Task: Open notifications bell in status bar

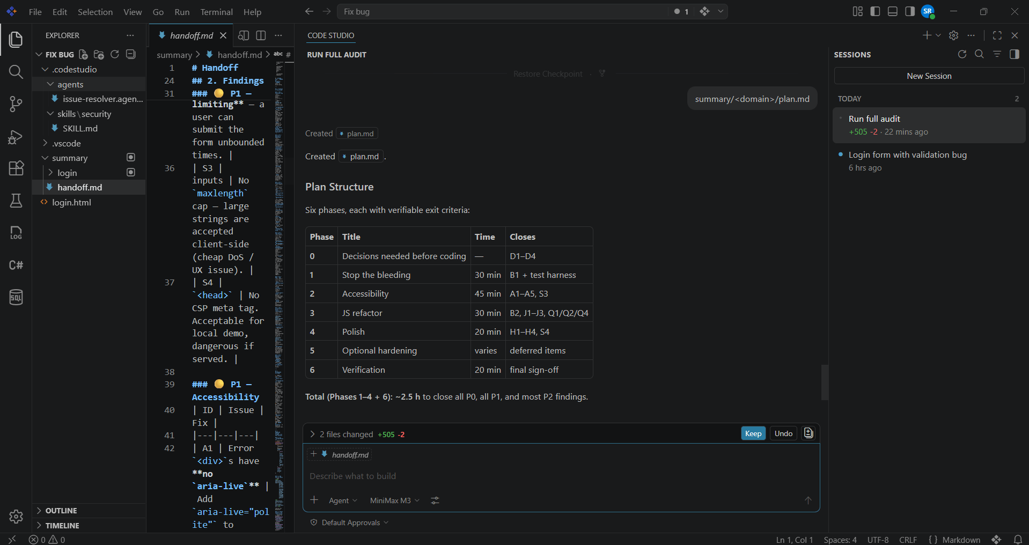Action: [x=1018, y=540]
